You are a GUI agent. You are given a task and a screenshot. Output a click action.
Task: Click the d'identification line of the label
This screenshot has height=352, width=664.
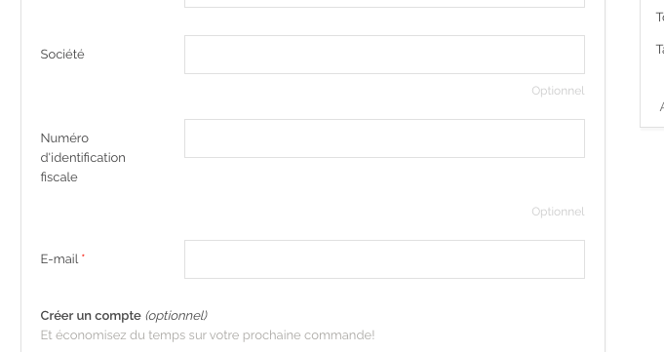coord(83,158)
